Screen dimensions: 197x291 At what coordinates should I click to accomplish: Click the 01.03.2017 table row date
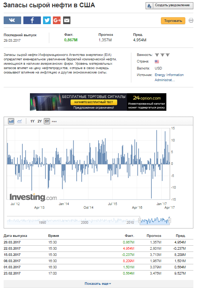click(x=12, y=267)
